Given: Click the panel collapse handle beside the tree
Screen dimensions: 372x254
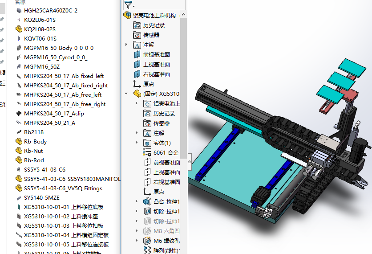Looking at the screenshot, I should tap(190, 162).
